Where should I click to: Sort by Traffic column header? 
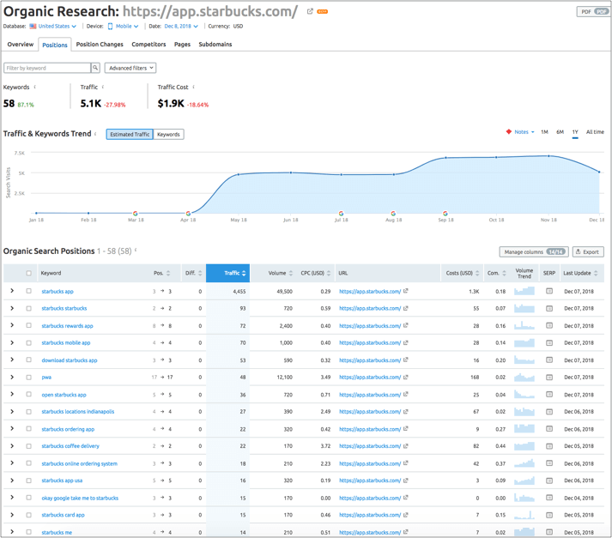(228, 273)
